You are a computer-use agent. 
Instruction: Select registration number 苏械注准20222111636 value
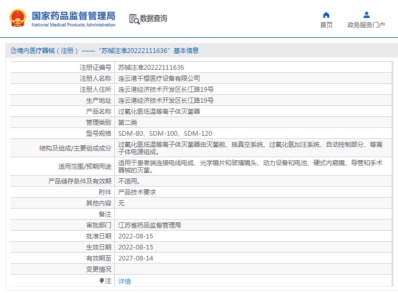[x=151, y=68]
